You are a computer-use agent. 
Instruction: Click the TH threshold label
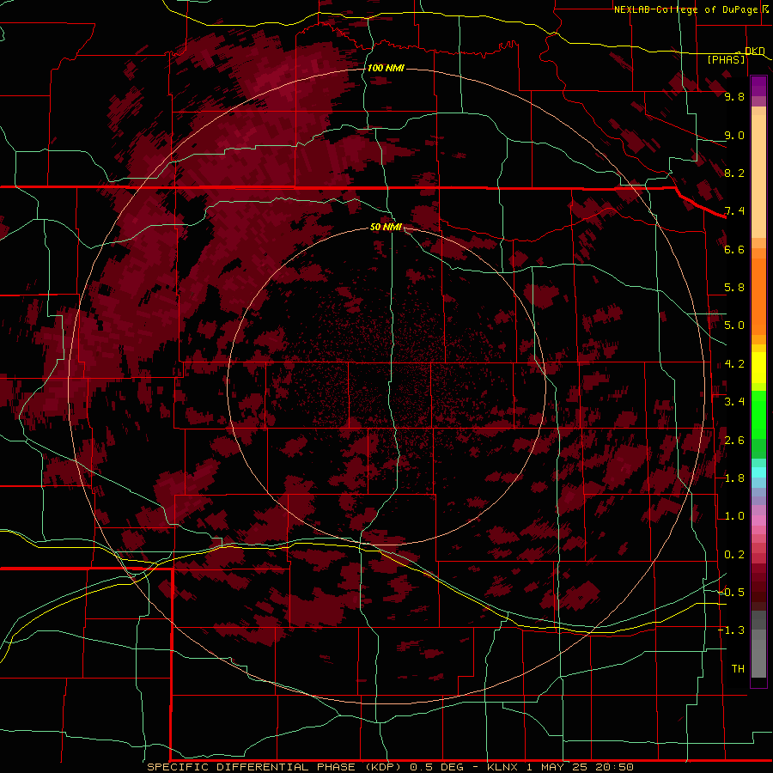click(x=738, y=669)
